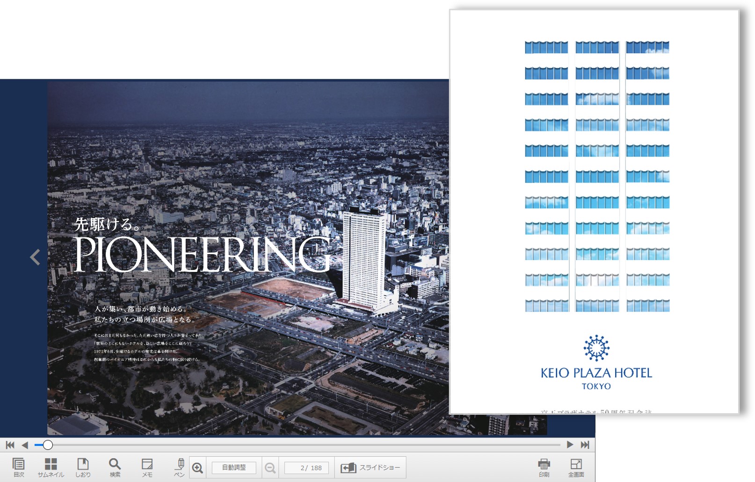Image resolution: width=755 pixels, height=482 pixels.
Task: Open the table of contents (目次)
Action: click(x=18, y=467)
